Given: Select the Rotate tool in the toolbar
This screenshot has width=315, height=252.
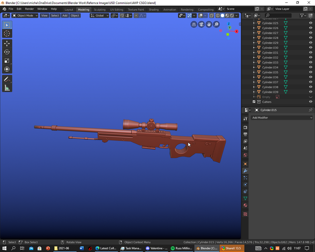Looking at the screenshot, I should click(x=7, y=52).
